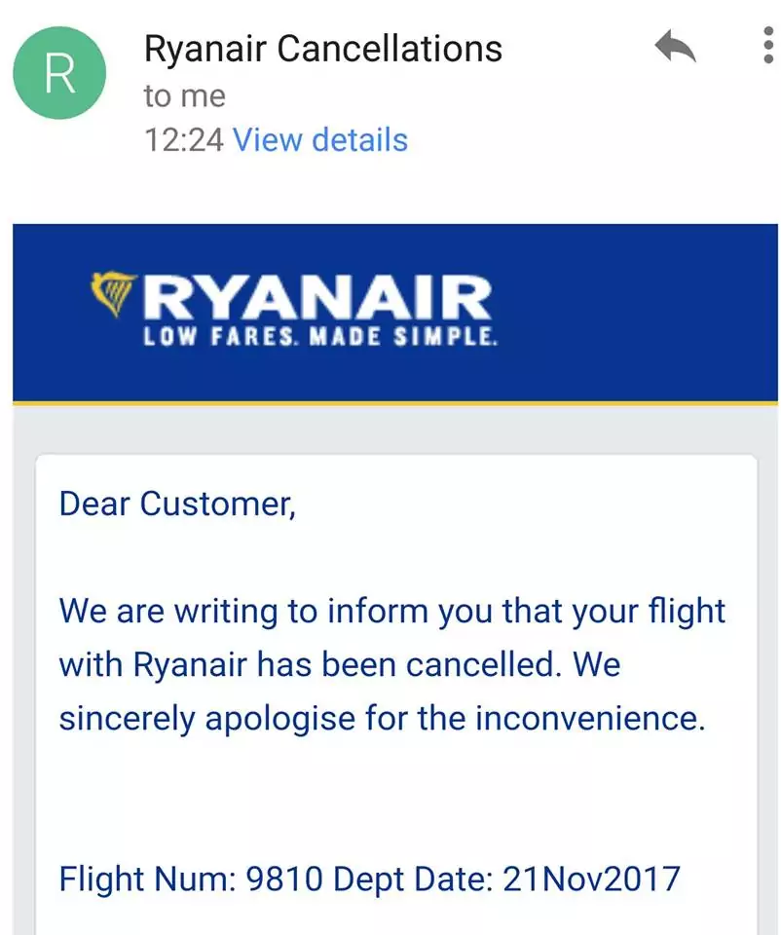Click the 'sincerely apologise' line

382,718
